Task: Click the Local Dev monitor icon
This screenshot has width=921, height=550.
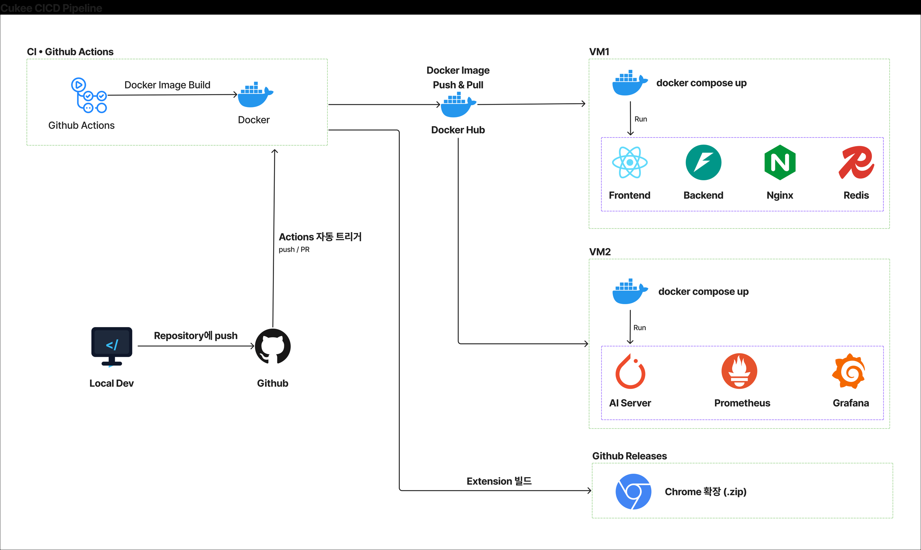Action: [112, 347]
